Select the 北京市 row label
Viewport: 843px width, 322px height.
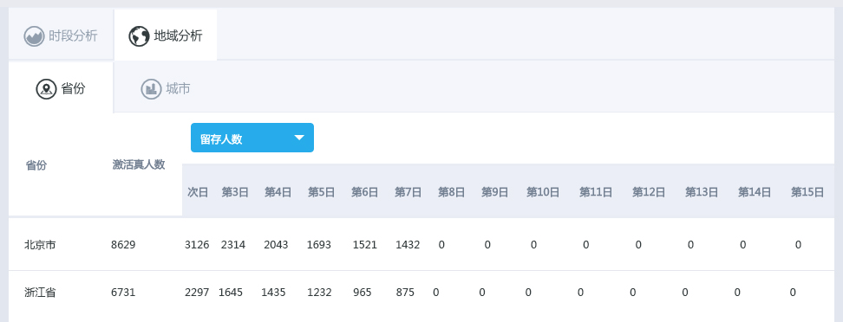tap(40, 245)
